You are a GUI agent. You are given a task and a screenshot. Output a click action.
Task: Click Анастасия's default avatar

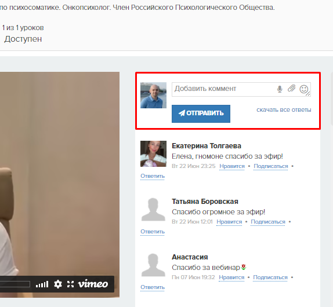(x=153, y=265)
